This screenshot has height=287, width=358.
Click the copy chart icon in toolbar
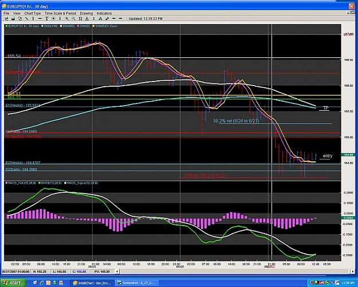coord(20,18)
